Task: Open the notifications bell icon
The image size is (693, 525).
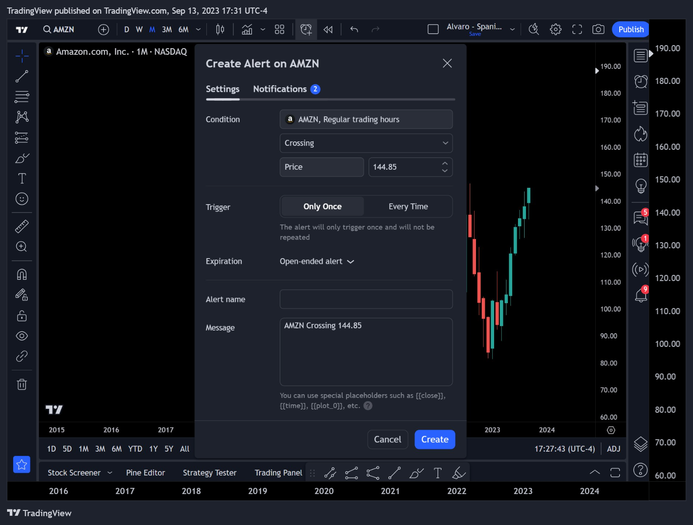Action: pyautogui.click(x=641, y=295)
